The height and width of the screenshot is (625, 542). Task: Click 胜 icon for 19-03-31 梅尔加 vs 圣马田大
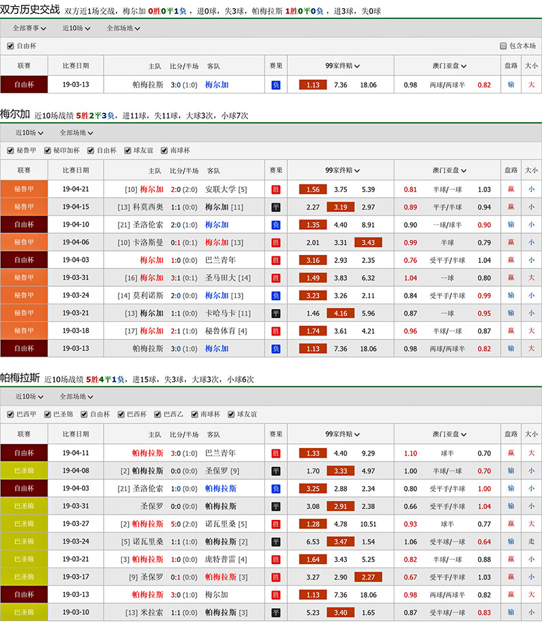coord(276,278)
